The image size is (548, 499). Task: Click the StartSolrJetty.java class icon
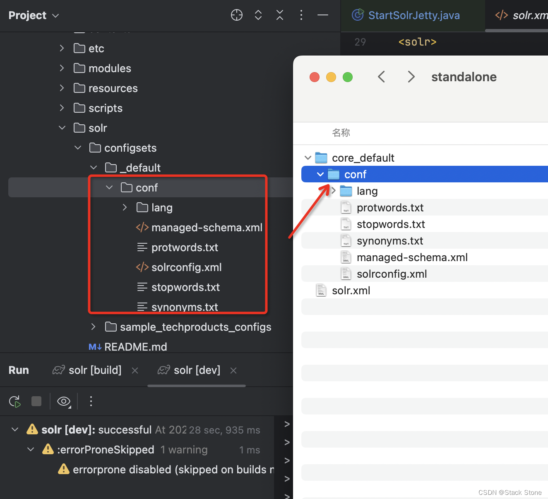(x=358, y=15)
